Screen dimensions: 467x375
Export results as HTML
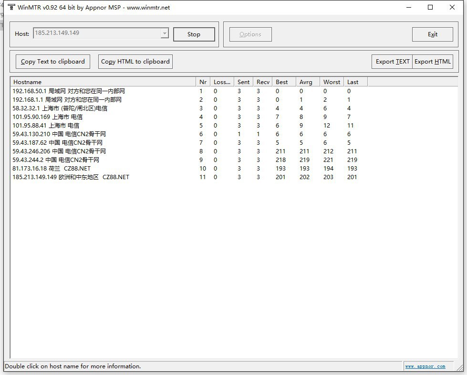[x=433, y=62]
